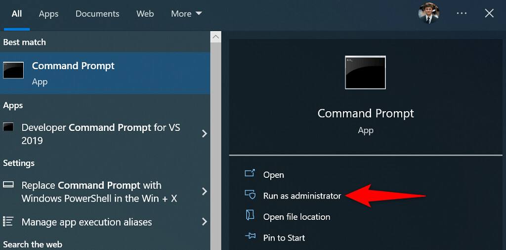Click the Open file location folder icon
Image resolution: width=506 pixels, height=250 pixels.
click(250, 216)
